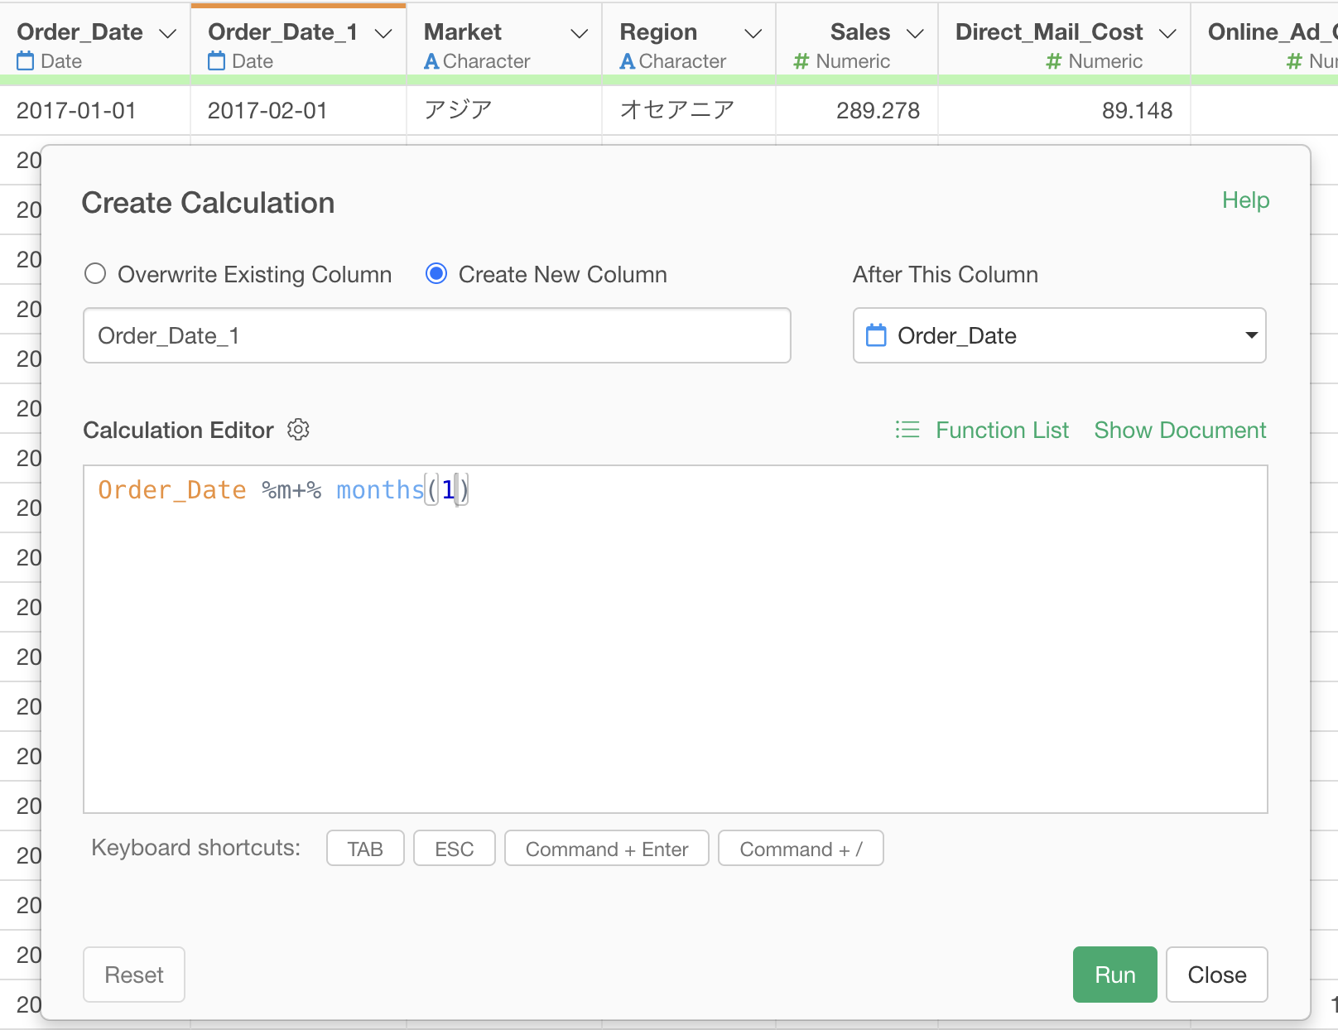
Task: Click the Command + Enter shortcut button
Action: pyautogui.click(x=607, y=849)
